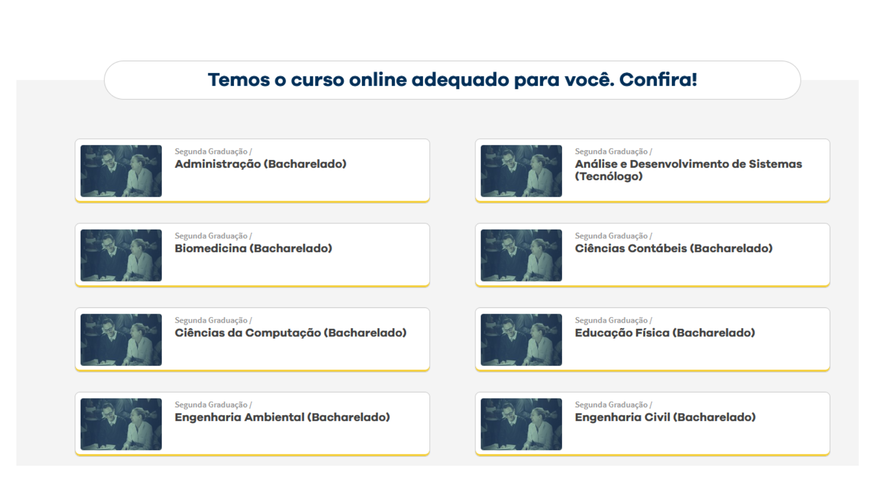
Task: Click the Análise e Desenvolvimento thumbnail image
Action: pyautogui.click(x=521, y=171)
